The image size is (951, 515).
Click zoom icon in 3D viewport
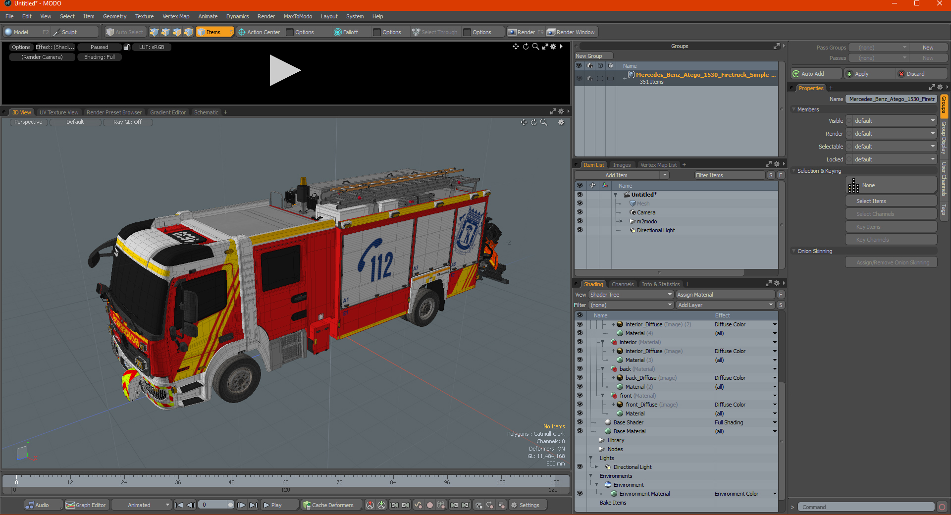point(544,122)
